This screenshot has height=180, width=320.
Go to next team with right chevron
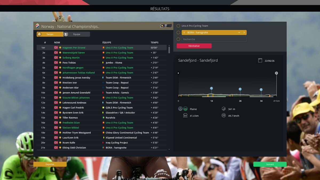coord(244,33)
